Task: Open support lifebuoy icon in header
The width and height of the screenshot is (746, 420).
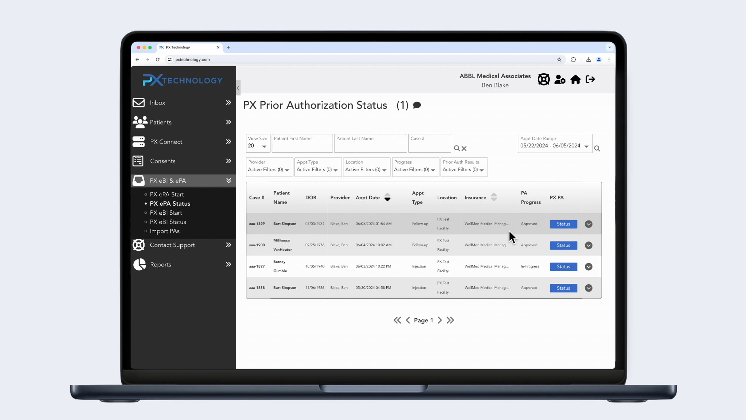Action: [543, 79]
